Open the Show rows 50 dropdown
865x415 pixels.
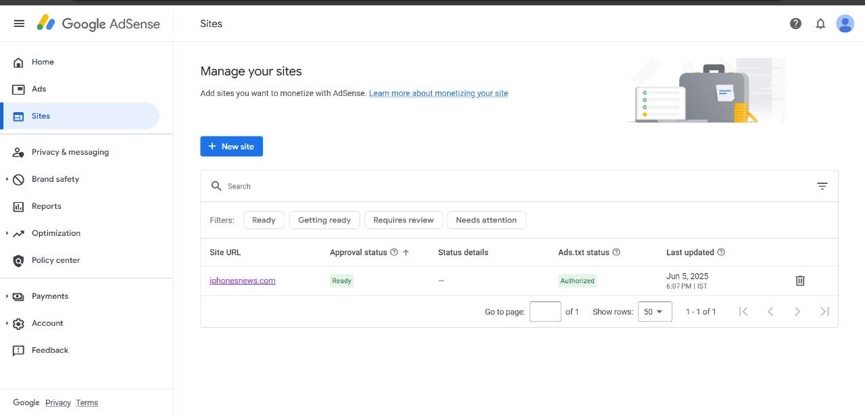pos(655,312)
